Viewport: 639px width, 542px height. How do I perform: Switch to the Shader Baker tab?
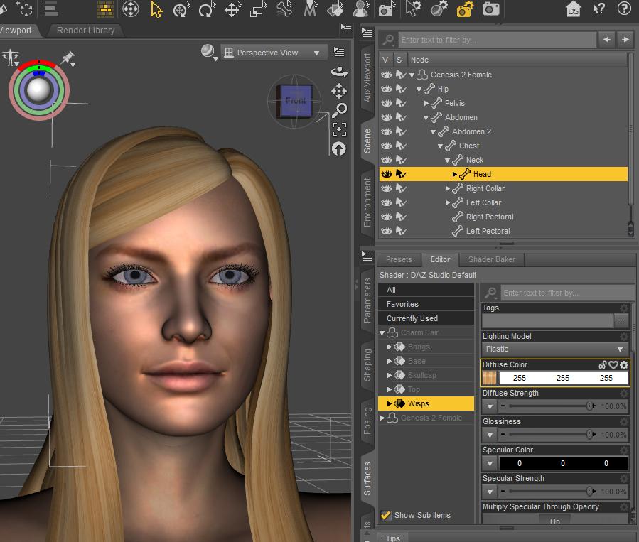491,259
